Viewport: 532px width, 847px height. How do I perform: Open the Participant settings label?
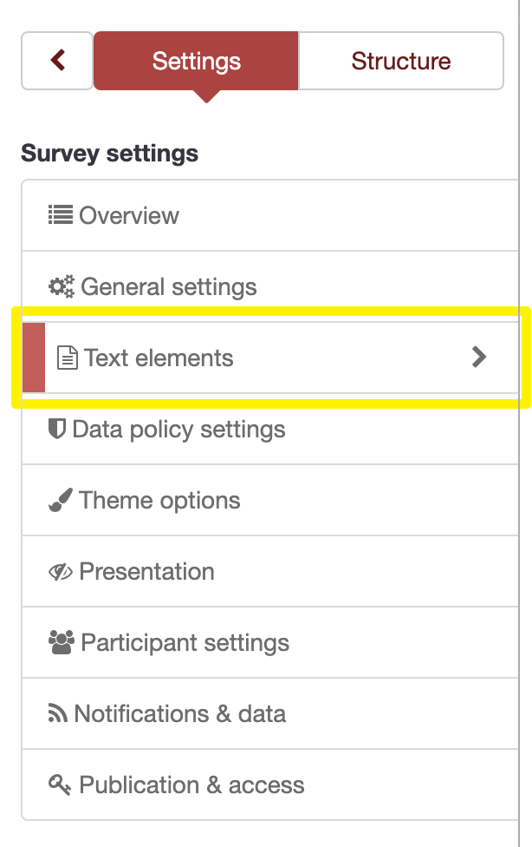pyautogui.click(x=185, y=643)
